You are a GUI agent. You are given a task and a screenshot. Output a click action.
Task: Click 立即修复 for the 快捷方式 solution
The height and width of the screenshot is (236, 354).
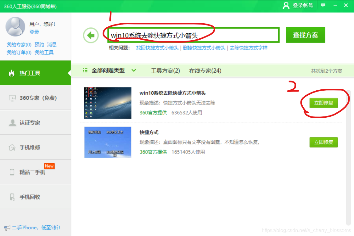[x=323, y=142]
